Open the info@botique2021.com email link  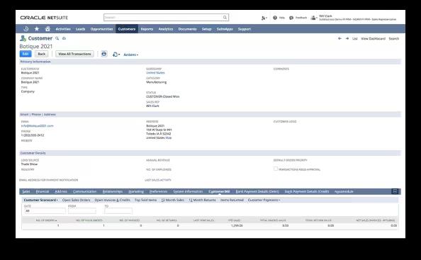point(38,126)
